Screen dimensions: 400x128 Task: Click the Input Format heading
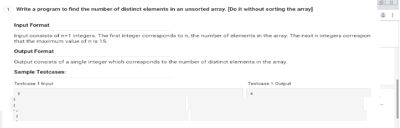(x=32, y=25)
